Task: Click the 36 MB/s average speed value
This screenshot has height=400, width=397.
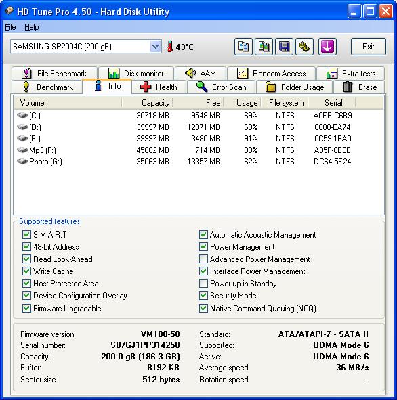Action: 352,367
